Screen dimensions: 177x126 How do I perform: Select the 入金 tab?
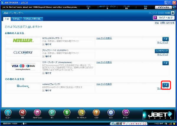(x=7, y=19)
